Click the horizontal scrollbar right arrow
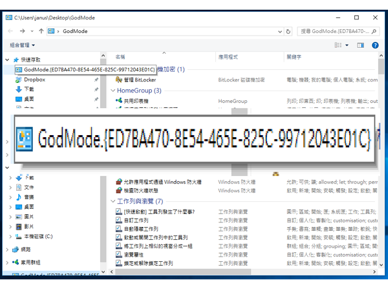The height and width of the screenshot is (291, 388). (374, 272)
